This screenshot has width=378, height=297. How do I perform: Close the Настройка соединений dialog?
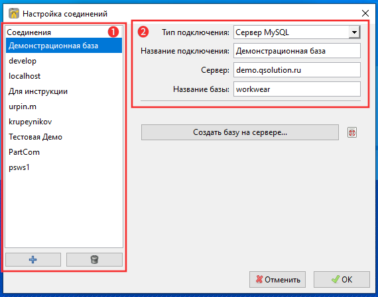[365, 13]
